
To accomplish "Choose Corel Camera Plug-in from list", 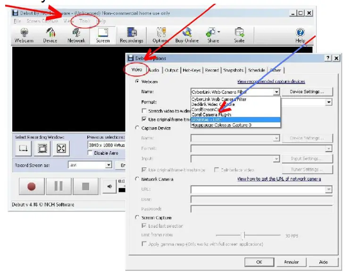I will click(x=235, y=115).
